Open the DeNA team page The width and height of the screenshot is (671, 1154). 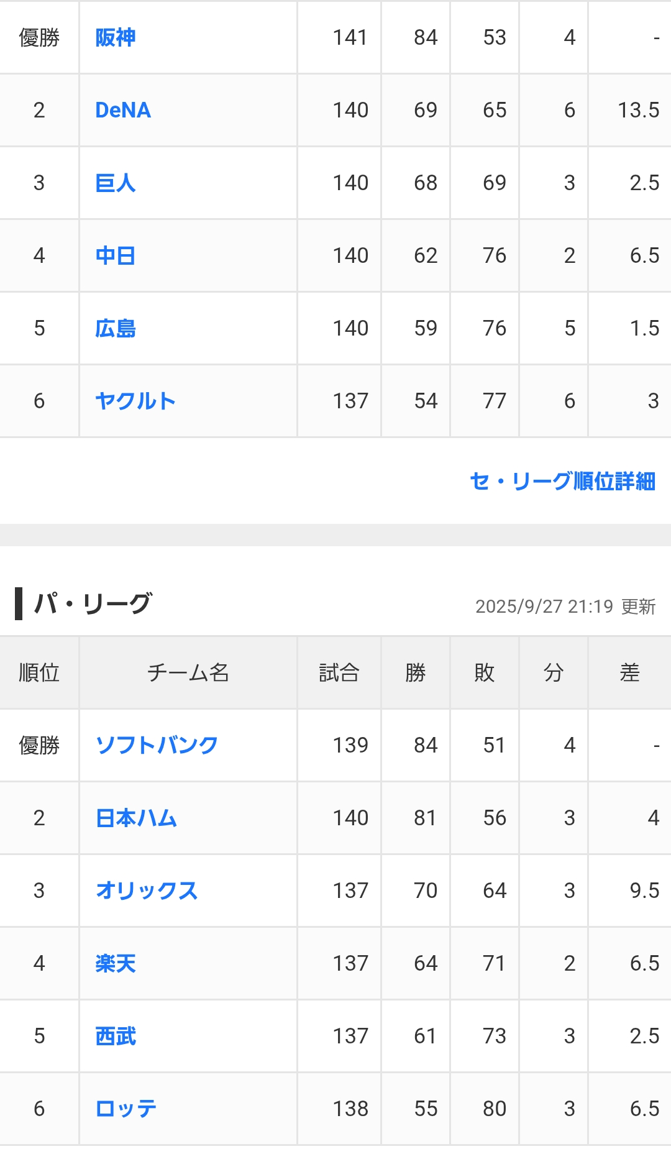(123, 110)
